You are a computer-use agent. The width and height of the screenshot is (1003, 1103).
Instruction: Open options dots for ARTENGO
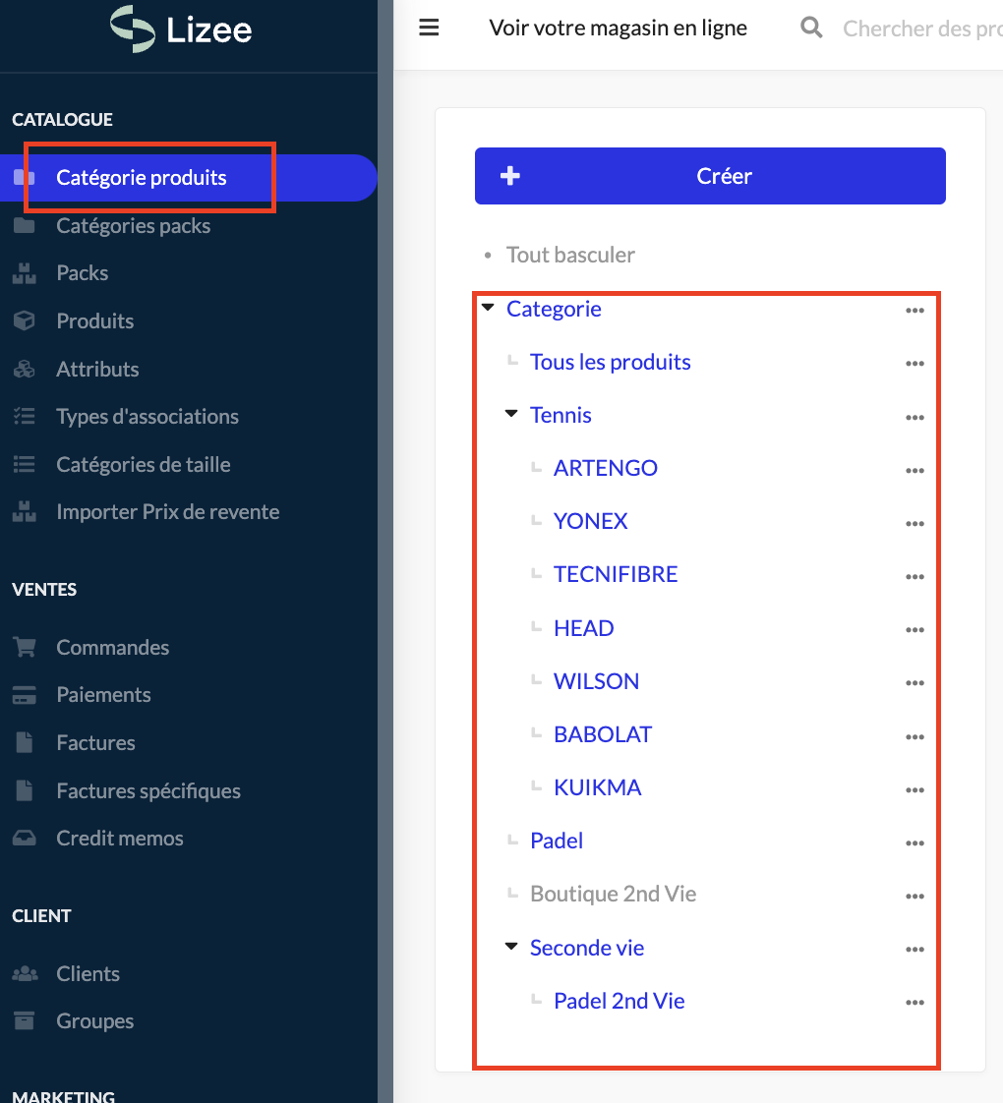tap(914, 471)
